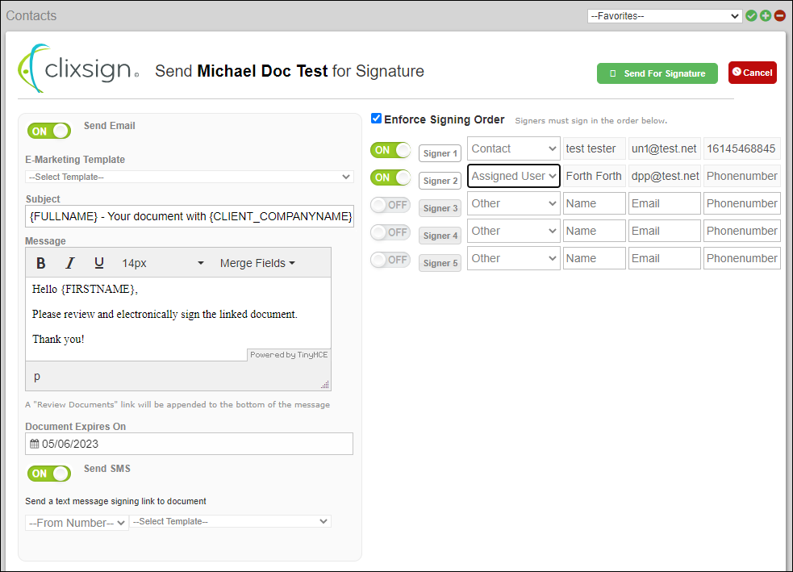The width and height of the screenshot is (793, 572).
Task: Click into the Subject input field
Action: click(189, 215)
